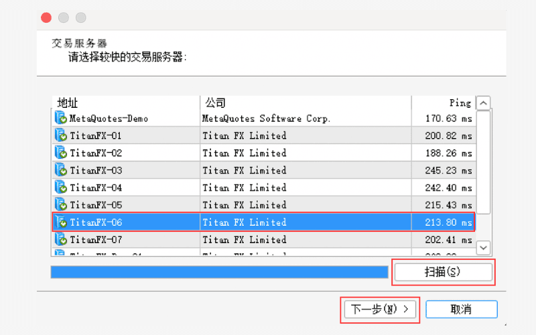The height and width of the screenshot is (335, 536).
Task: Click the 188.26 ms ping value
Action: point(448,153)
